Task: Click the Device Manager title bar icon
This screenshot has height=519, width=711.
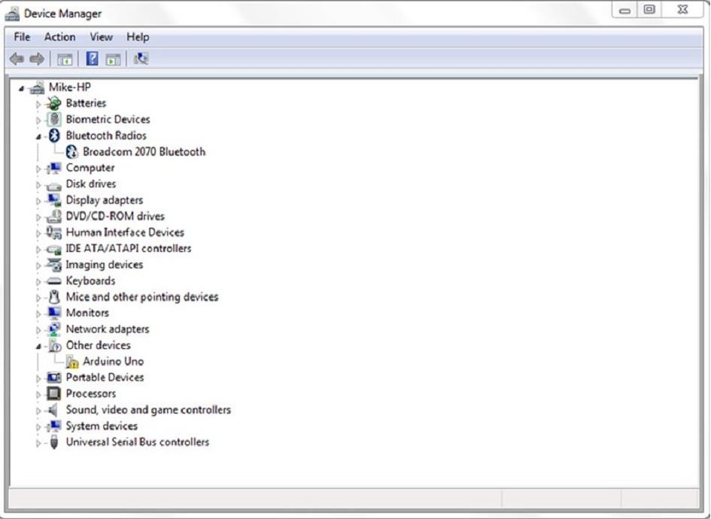Action: 12,14
